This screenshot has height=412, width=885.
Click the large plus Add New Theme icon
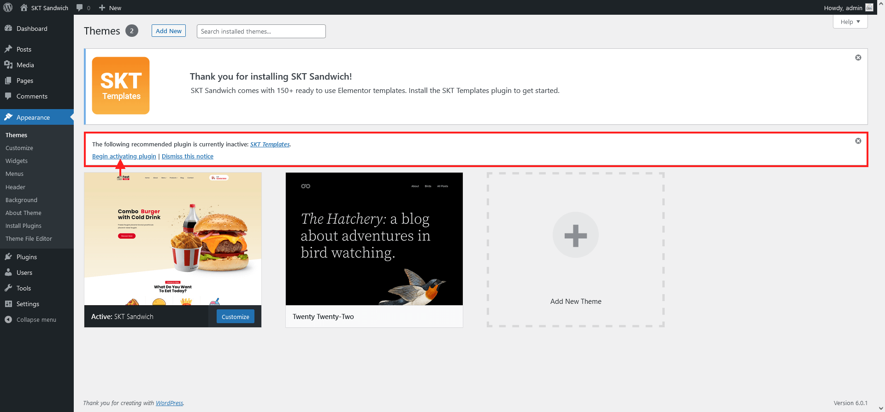click(x=576, y=235)
